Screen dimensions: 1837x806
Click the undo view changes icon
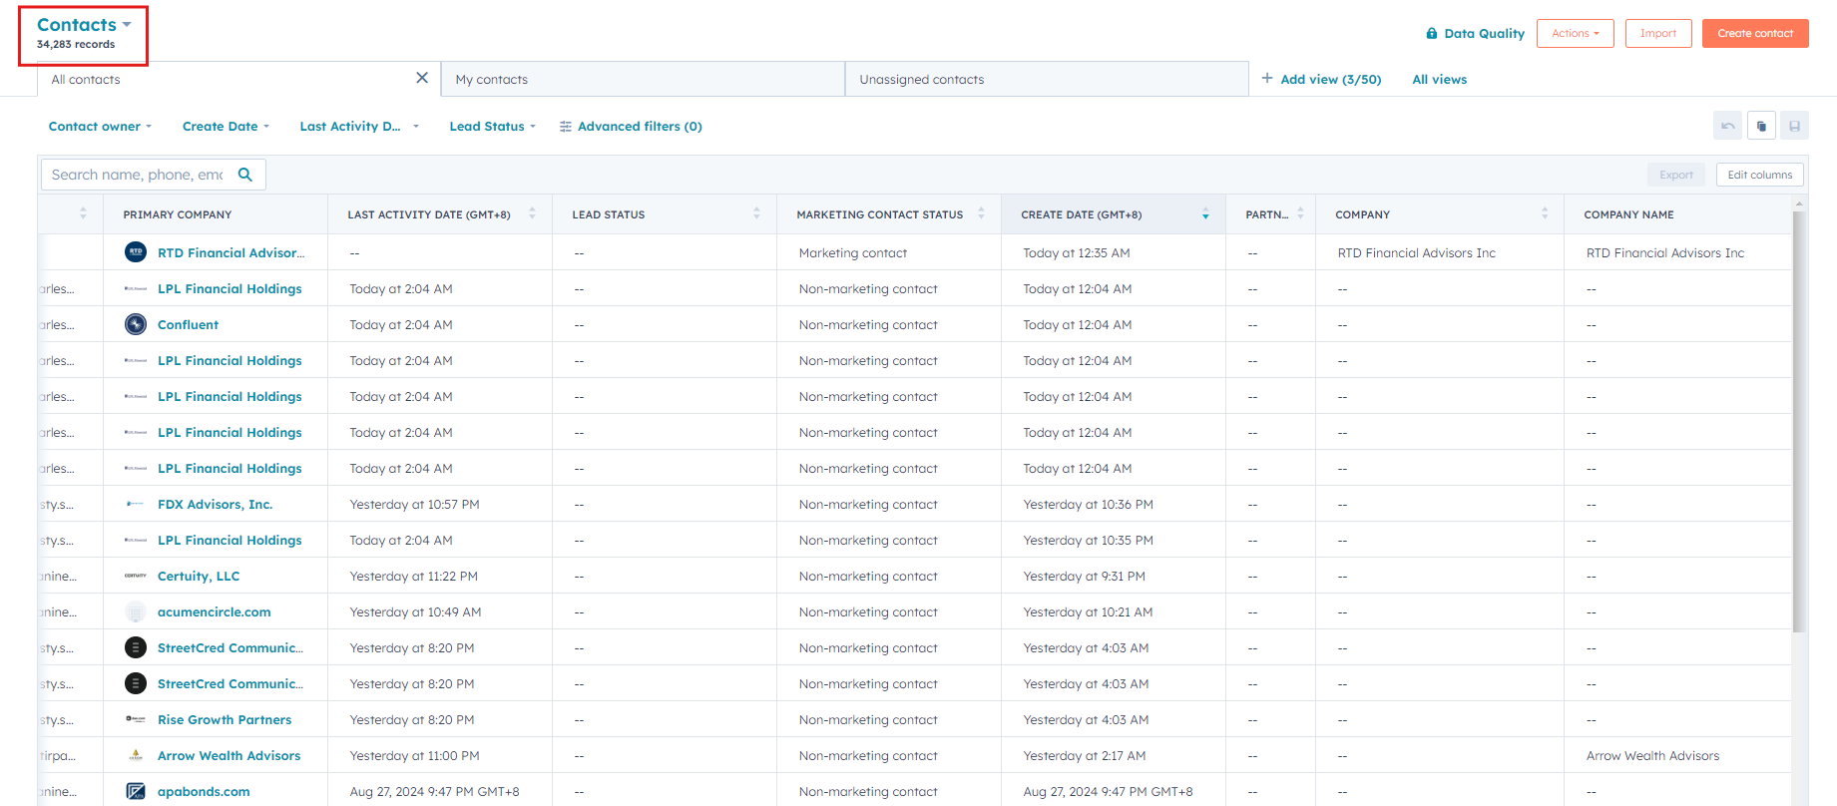click(x=1727, y=126)
